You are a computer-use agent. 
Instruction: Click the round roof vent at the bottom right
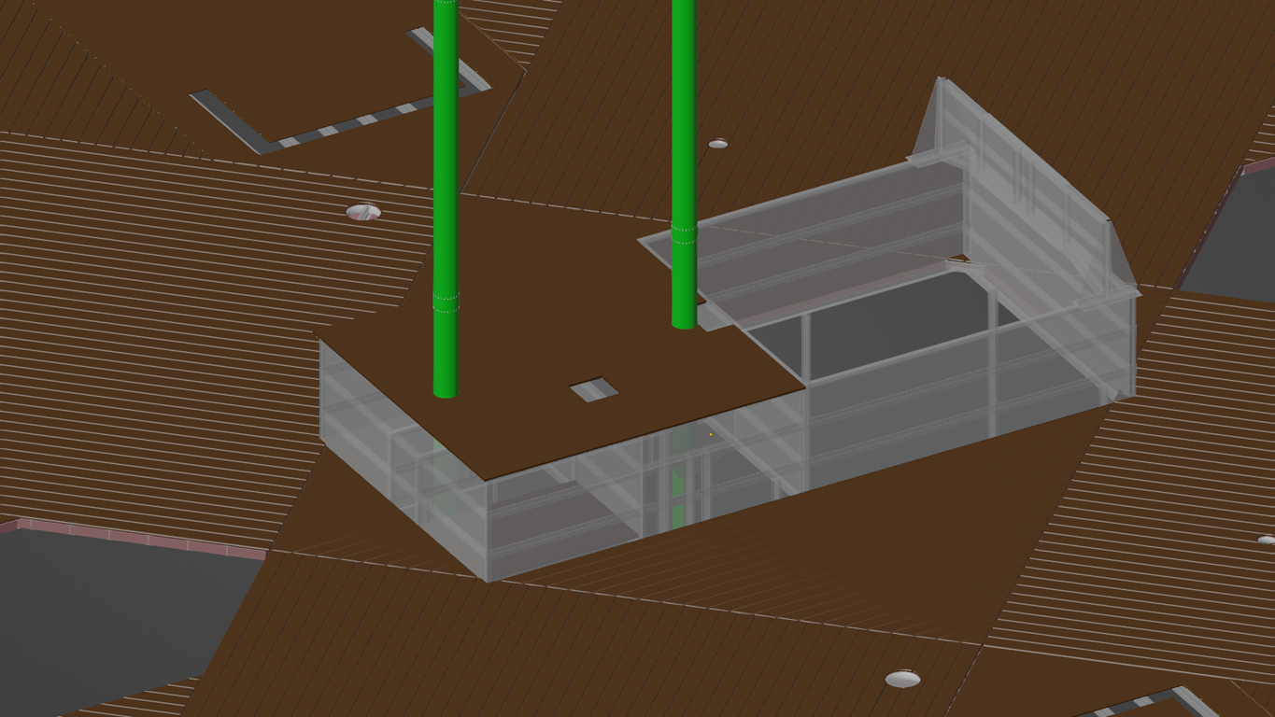point(902,679)
